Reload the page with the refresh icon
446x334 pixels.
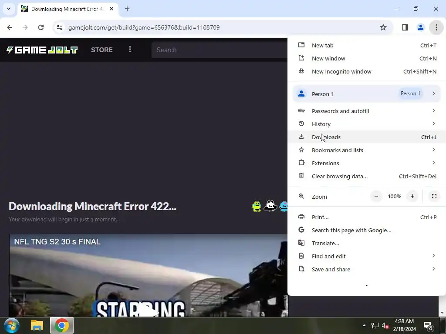41,27
